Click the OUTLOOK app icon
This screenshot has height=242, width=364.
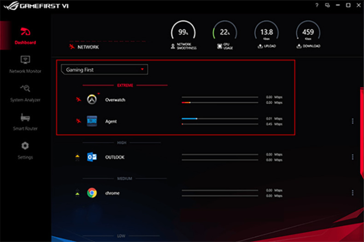tap(92, 157)
